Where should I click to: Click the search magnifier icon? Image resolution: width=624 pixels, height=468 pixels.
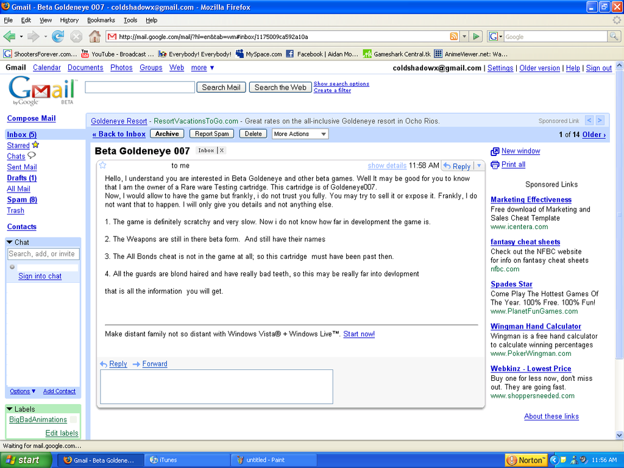(x=613, y=37)
